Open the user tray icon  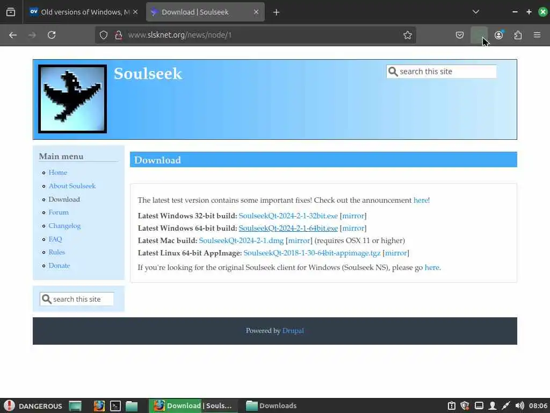[x=493, y=406]
